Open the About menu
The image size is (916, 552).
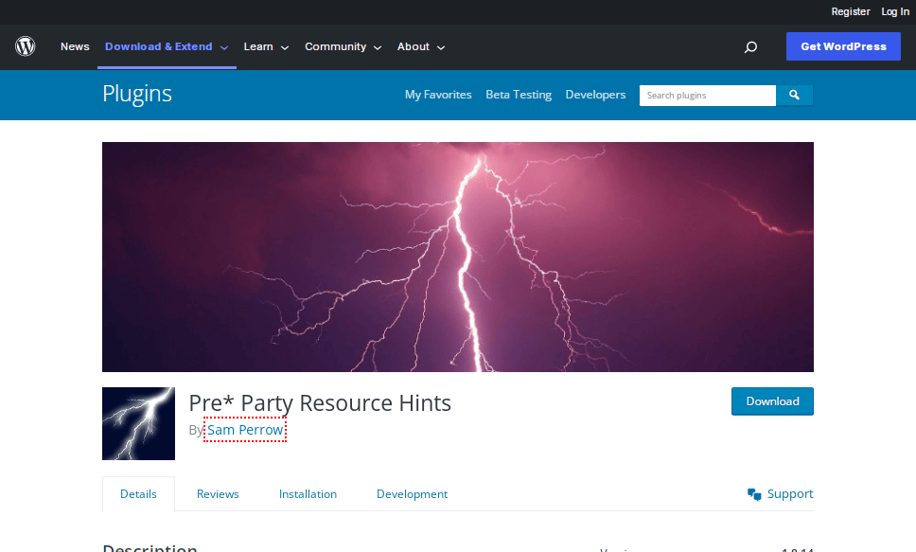[413, 46]
